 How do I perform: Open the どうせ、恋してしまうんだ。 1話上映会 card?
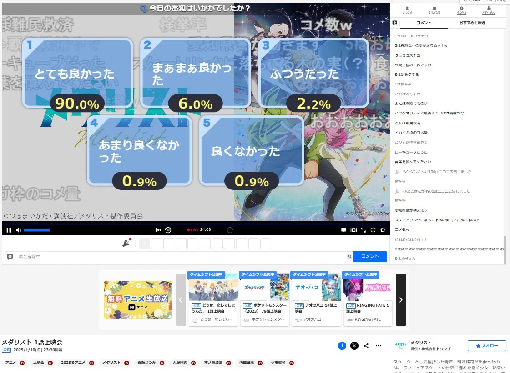[x=213, y=299]
